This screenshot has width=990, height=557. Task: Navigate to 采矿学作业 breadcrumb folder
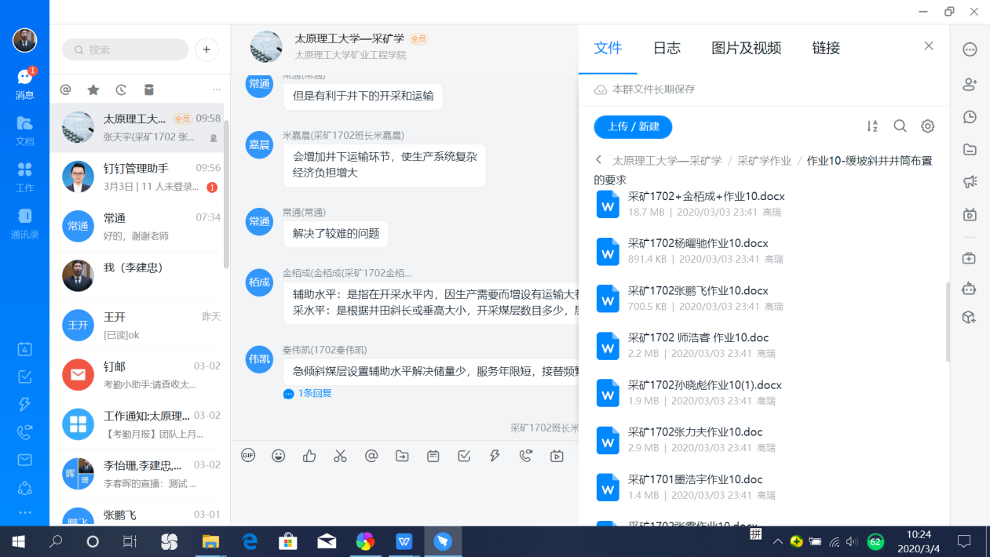pos(763,161)
